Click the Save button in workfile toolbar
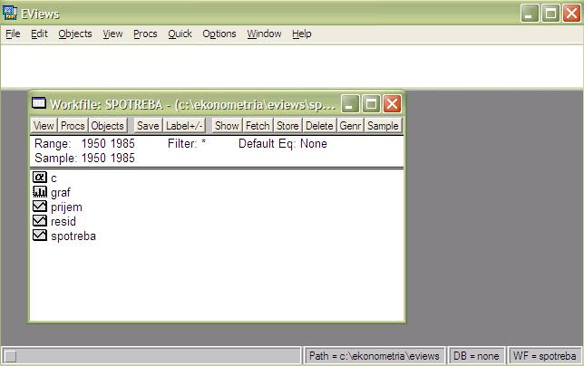Image resolution: width=584 pixels, height=366 pixels. coord(148,126)
